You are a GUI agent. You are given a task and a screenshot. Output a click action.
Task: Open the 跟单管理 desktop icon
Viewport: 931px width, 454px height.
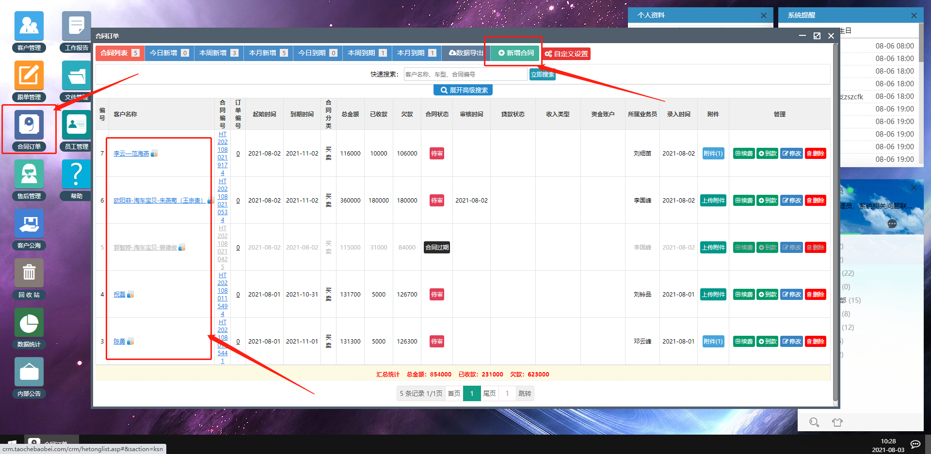29,81
